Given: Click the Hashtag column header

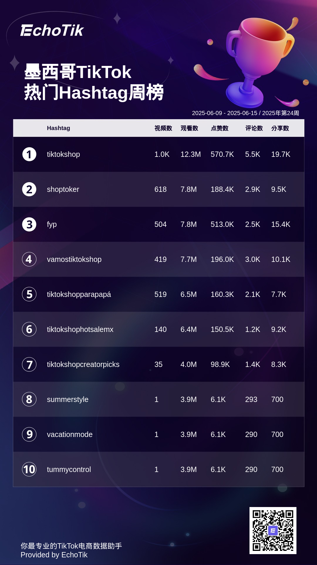Looking at the screenshot, I should [x=58, y=128].
